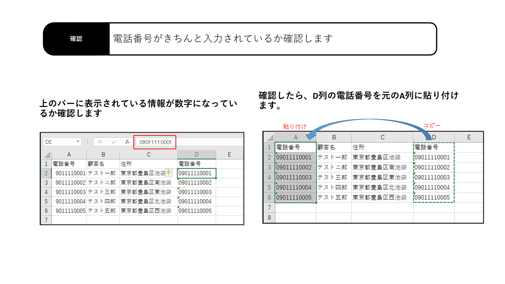Click copied cell D4 09011110003 in right sheet
This screenshot has height=284, width=505.
[434, 177]
